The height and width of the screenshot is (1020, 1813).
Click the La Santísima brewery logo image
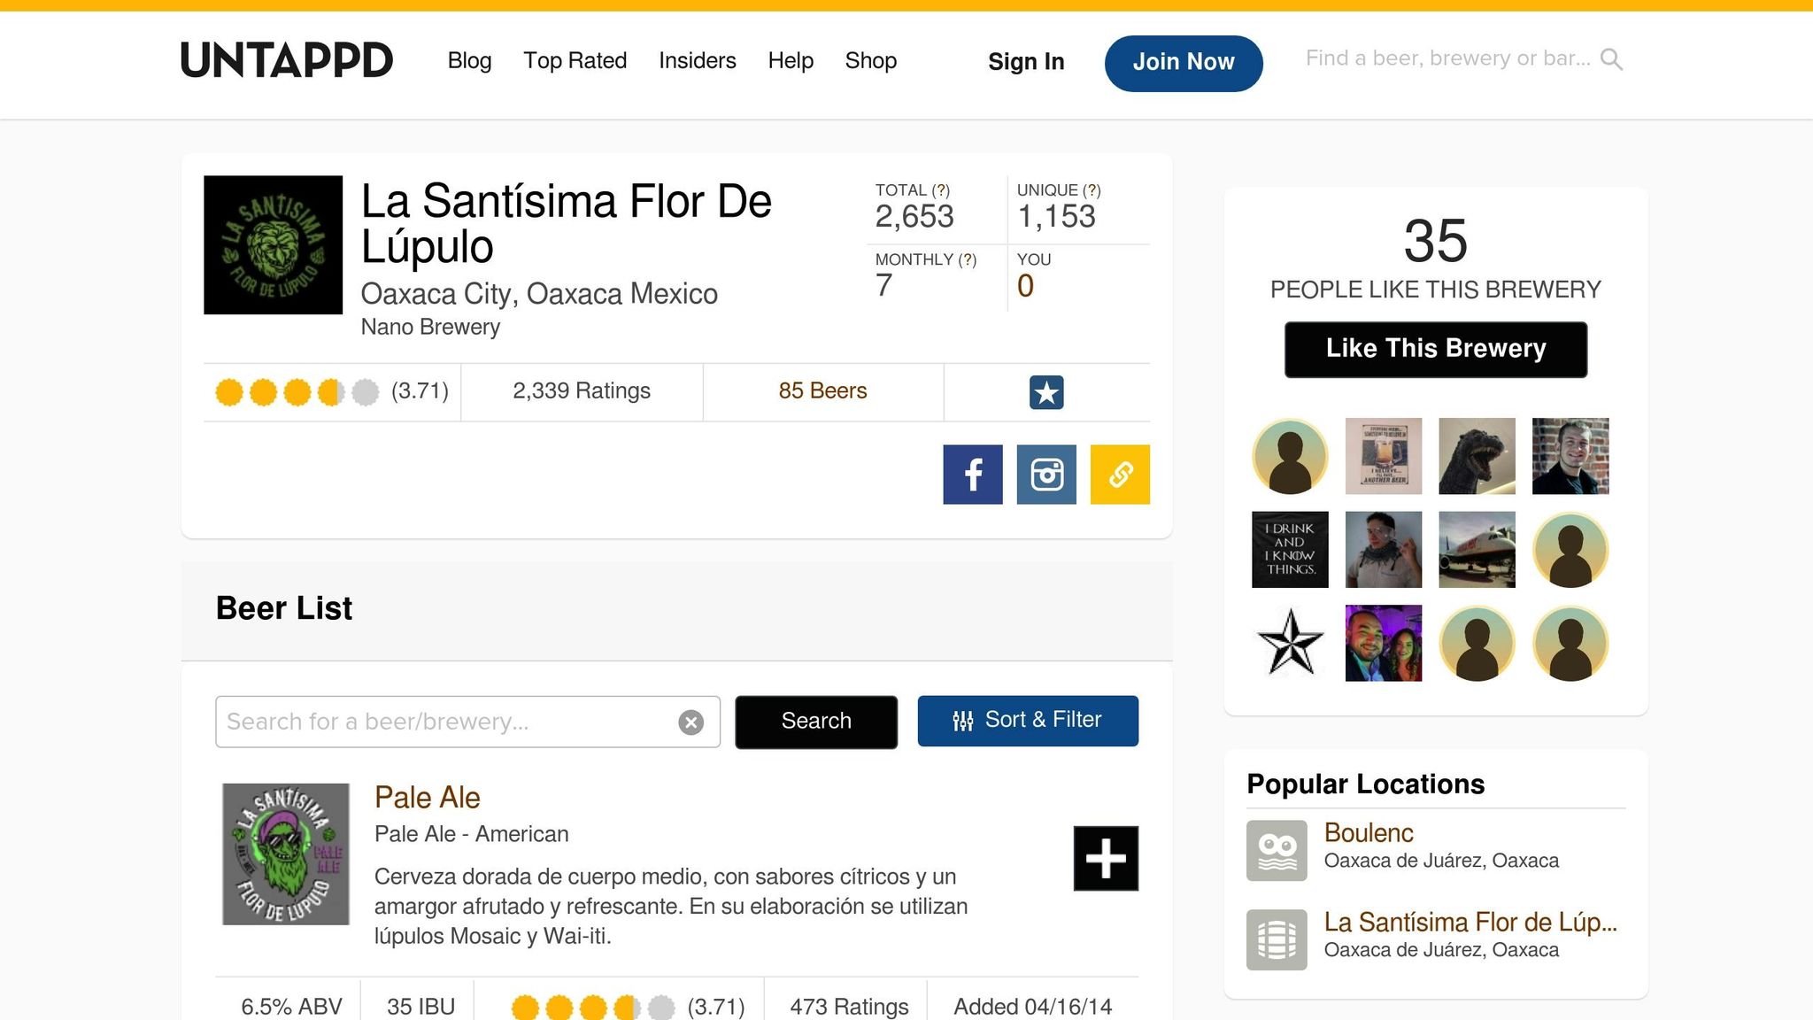[x=273, y=244]
